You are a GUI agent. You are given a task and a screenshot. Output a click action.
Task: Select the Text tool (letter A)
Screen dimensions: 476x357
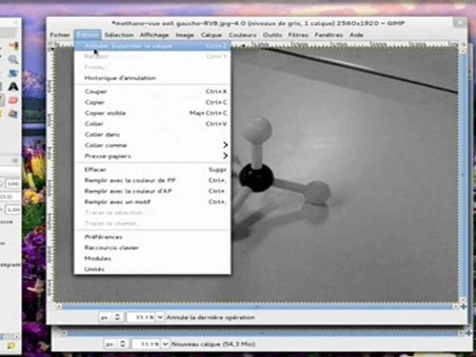tap(13, 87)
